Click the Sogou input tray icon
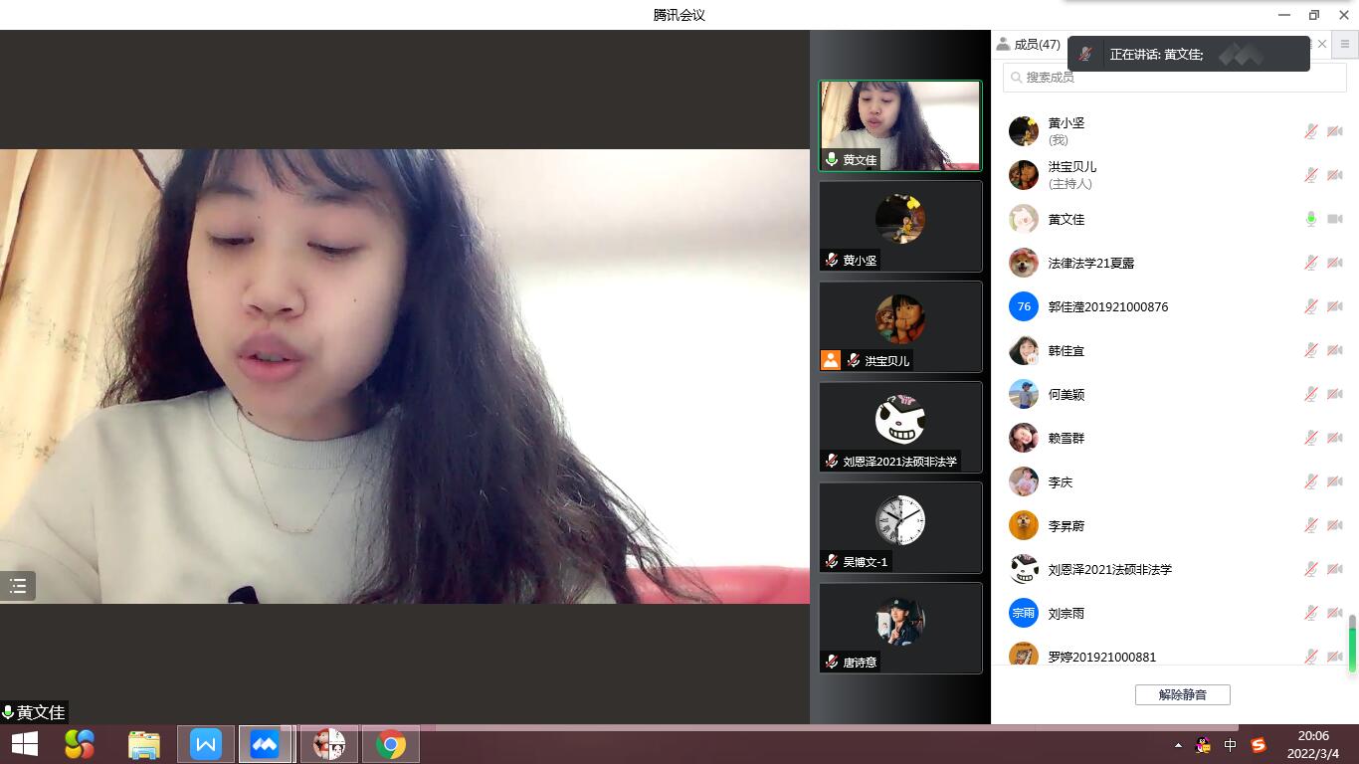This screenshot has height=764, width=1359. [x=1259, y=745]
